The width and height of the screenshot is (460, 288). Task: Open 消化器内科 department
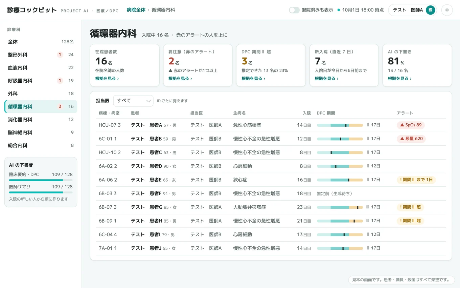pyautogui.click(x=41, y=120)
